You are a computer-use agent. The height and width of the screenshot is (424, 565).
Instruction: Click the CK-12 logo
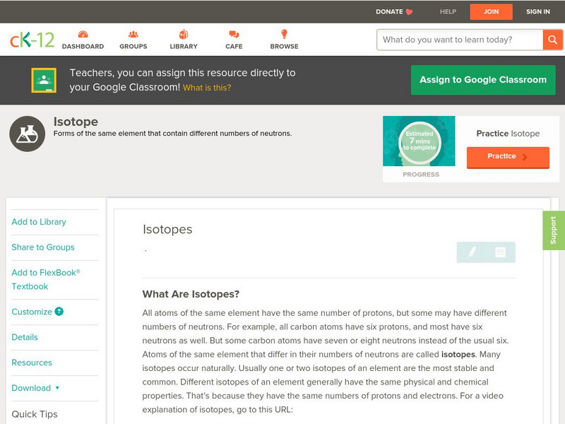[32, 40]
